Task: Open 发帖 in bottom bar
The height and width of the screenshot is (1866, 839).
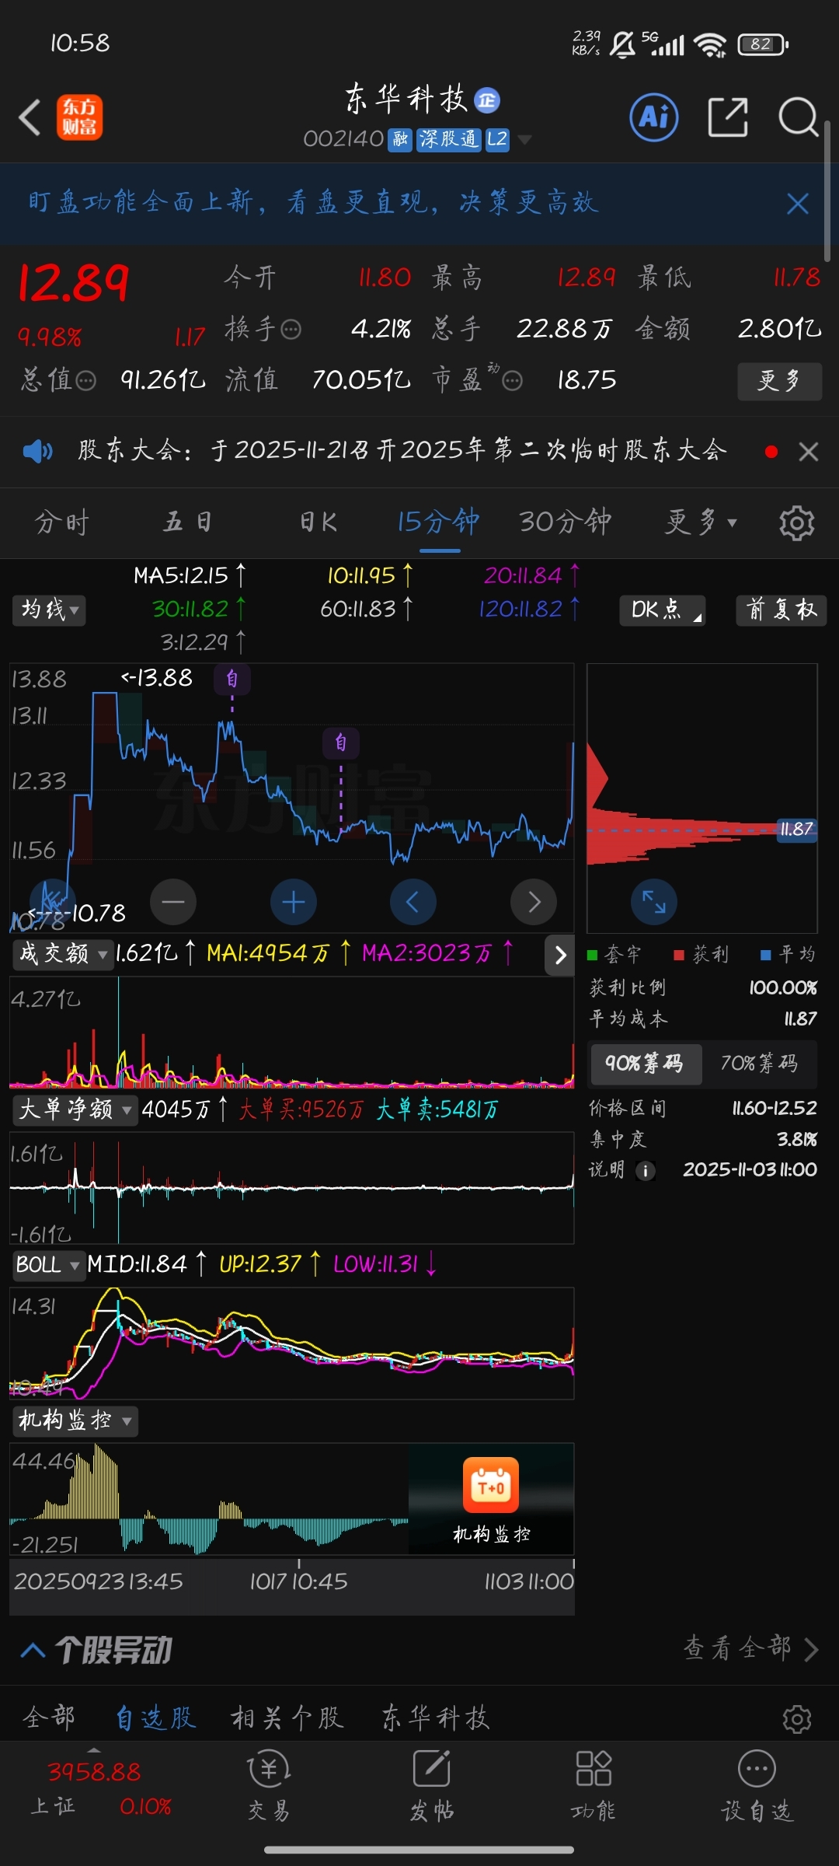Action: (x=432, y=1787)
